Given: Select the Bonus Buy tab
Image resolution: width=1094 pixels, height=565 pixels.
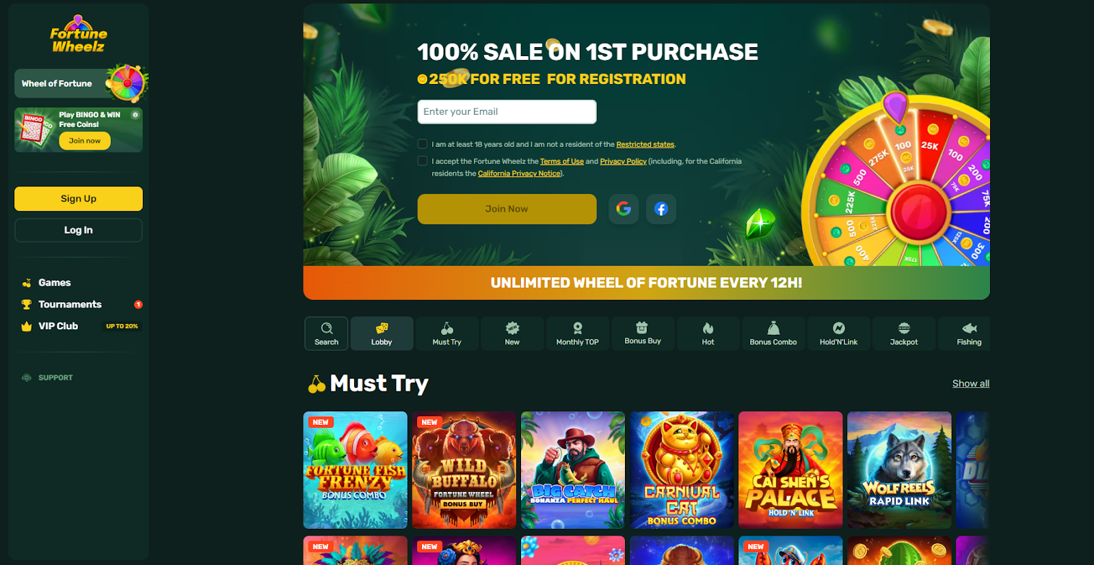Looking at the screenshot, I should (x=643, y=333).
